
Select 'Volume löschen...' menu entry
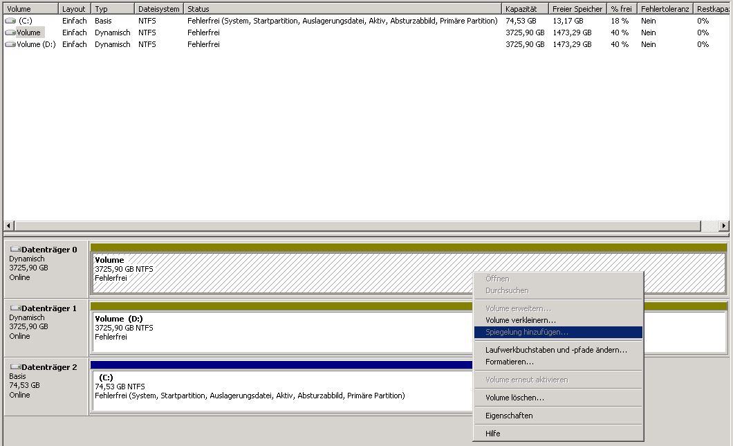tap(558, 398)
